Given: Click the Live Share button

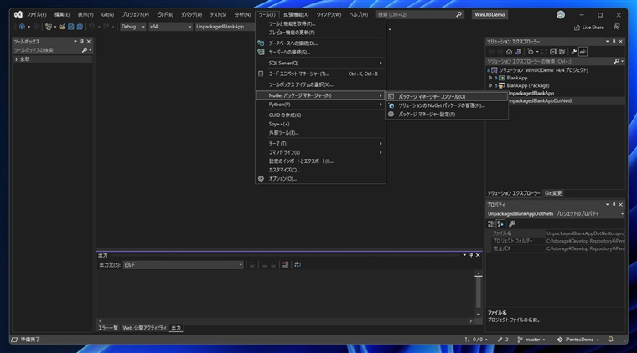Looking at the screenshot, I should 588,27.
